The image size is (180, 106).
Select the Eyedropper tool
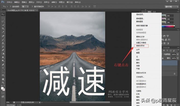coord(3,32)
